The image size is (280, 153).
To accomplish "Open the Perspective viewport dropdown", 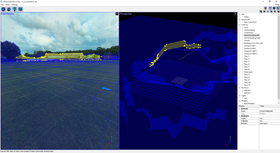I will tap(236, 14).
